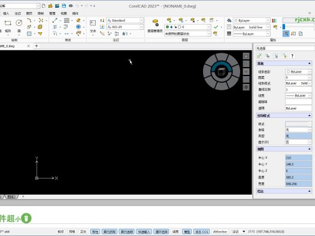This screenshot has width=315, height=236.
Task: Toggle Ortho (正交) in status bar
Action: tap(83, 232)
